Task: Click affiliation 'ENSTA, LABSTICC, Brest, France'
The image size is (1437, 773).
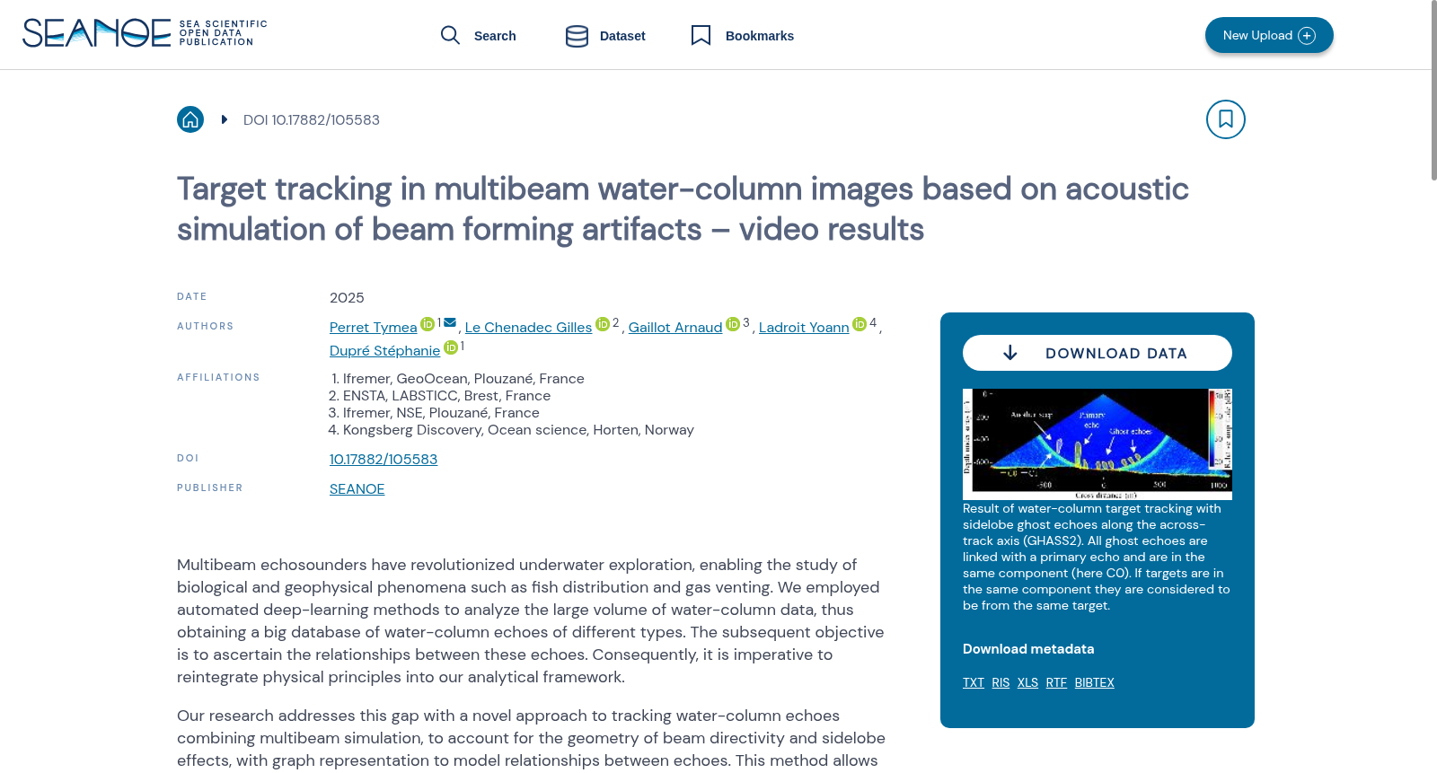Action: 446,396
